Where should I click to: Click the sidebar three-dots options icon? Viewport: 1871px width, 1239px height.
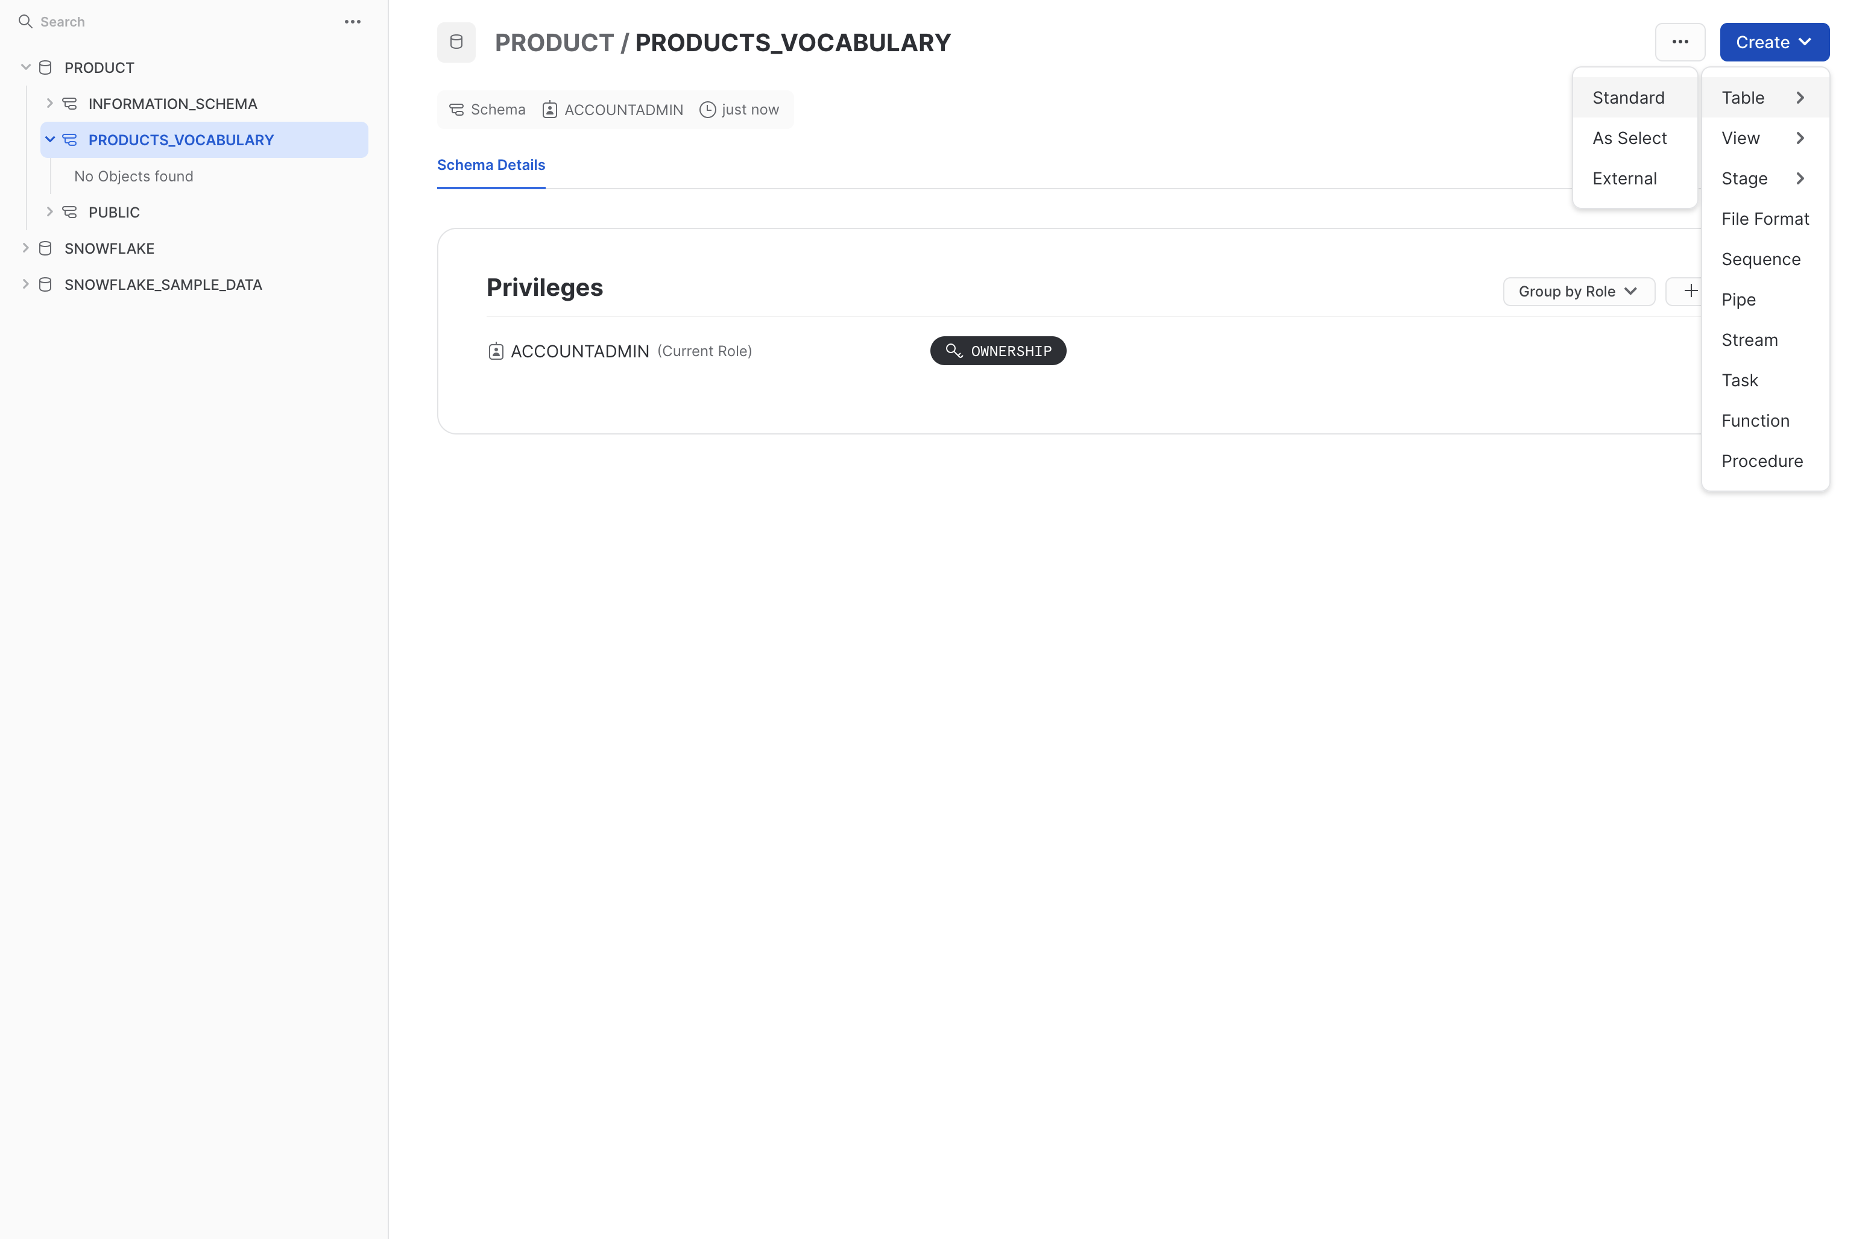click(353, 21)
